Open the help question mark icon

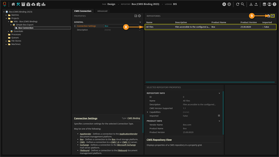[274, 4]
